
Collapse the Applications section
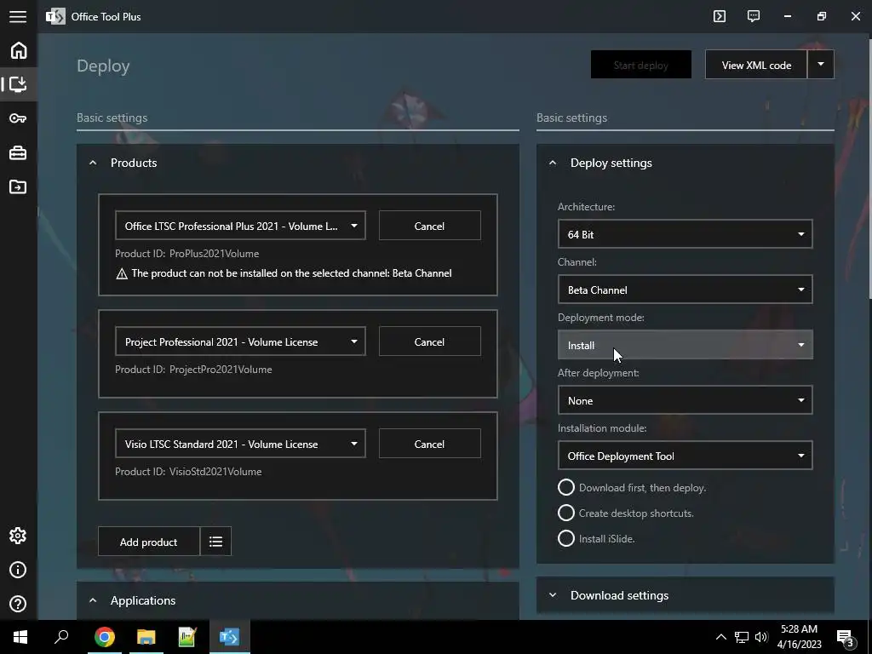[93, 600]
